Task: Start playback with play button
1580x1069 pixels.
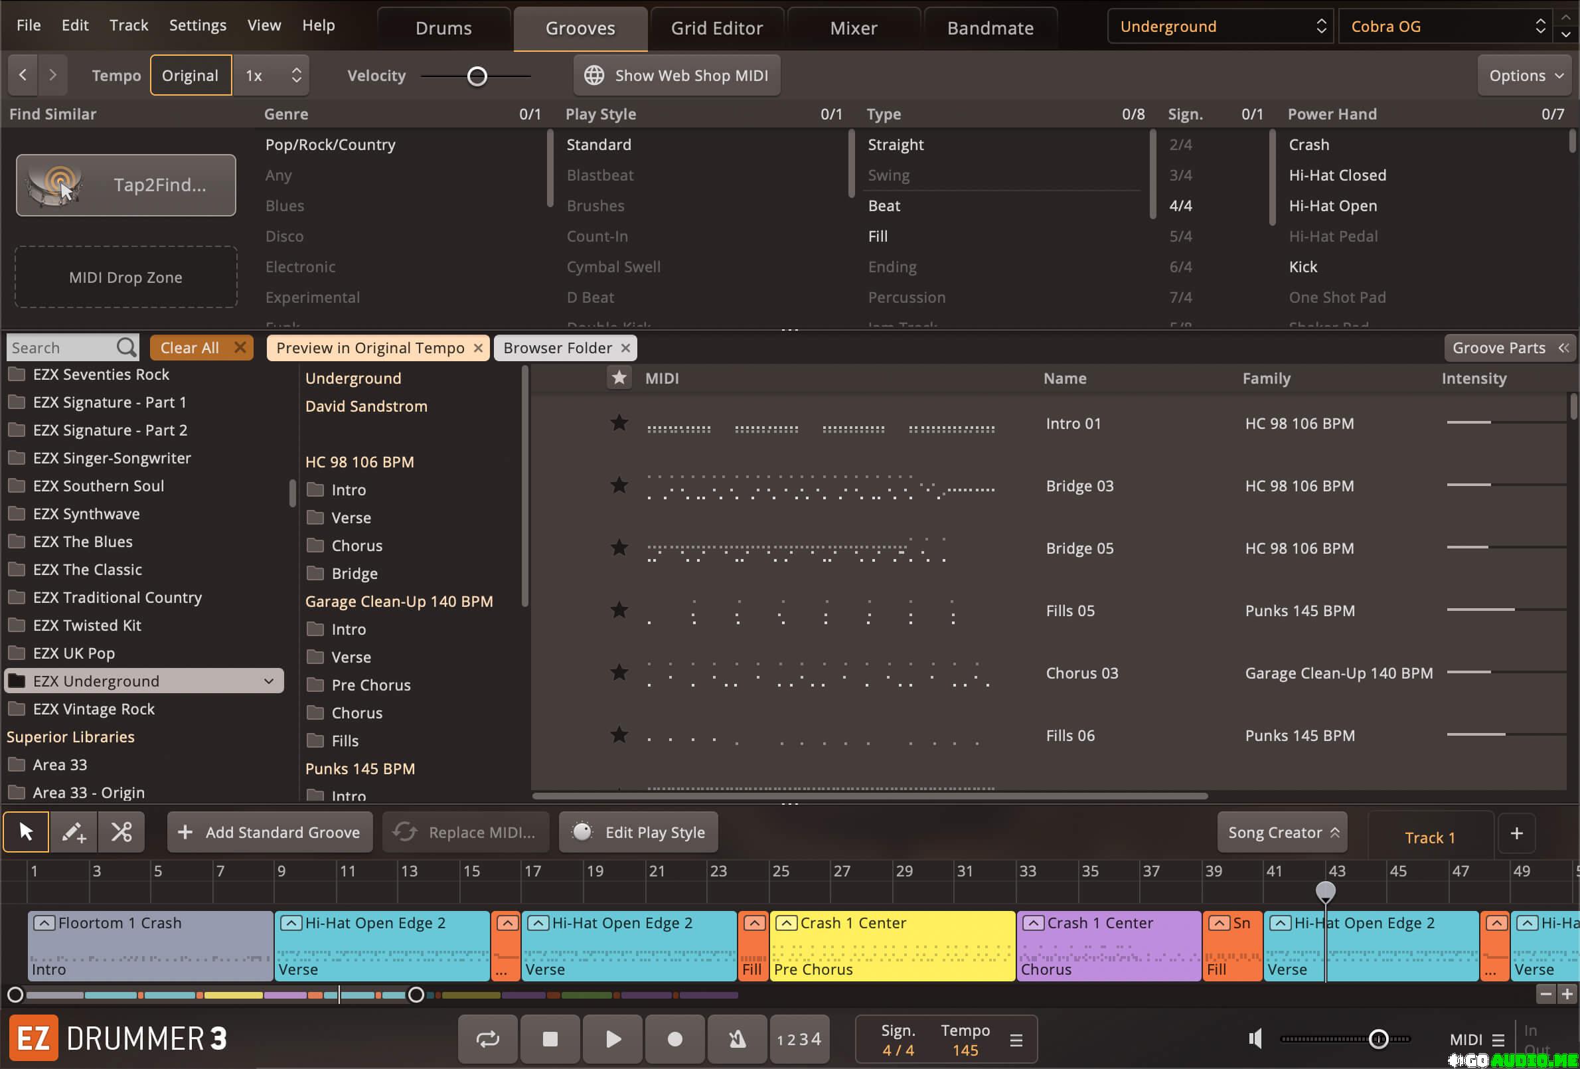Action: click(x=613, y=1039)
